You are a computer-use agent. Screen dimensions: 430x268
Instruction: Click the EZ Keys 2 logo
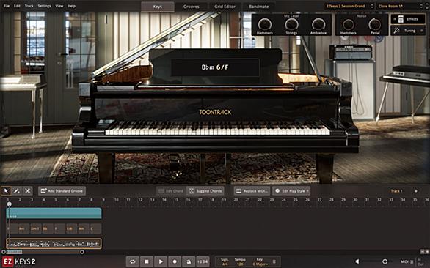tap(18, 261)
